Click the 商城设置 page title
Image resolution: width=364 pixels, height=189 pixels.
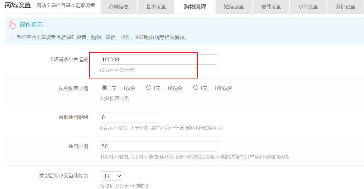(18, 5)
